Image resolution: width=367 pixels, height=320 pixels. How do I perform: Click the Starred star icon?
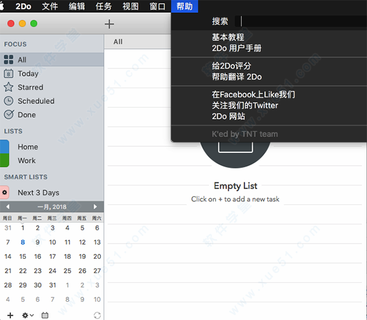click(9, 87)
